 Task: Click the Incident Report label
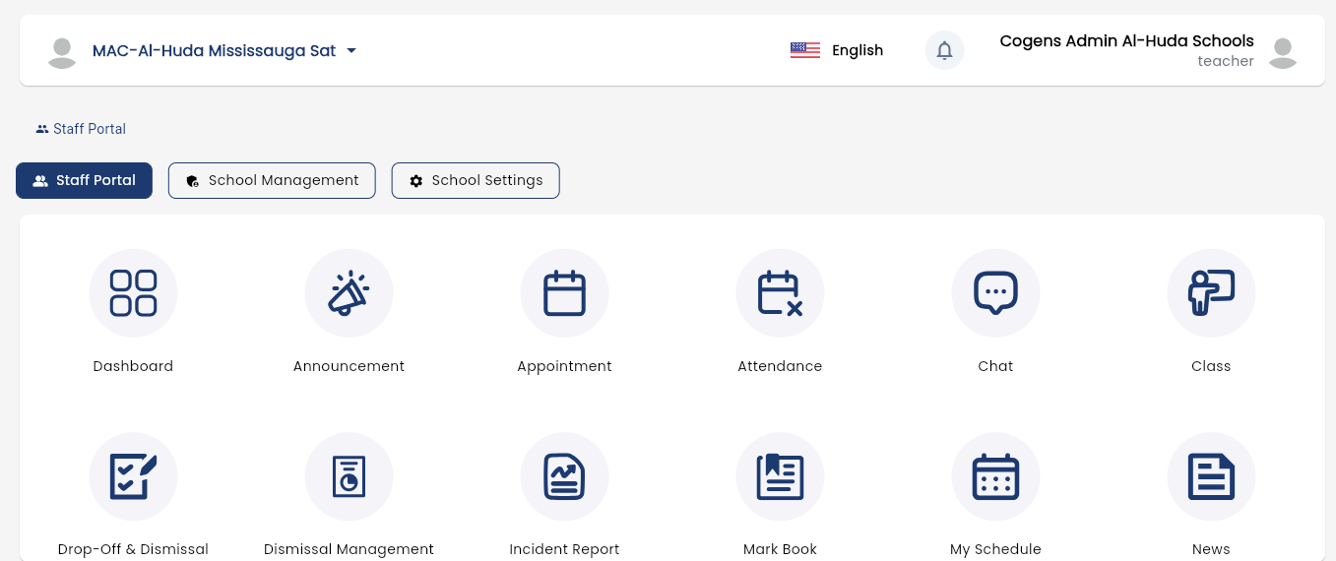[x=564, y=549]
